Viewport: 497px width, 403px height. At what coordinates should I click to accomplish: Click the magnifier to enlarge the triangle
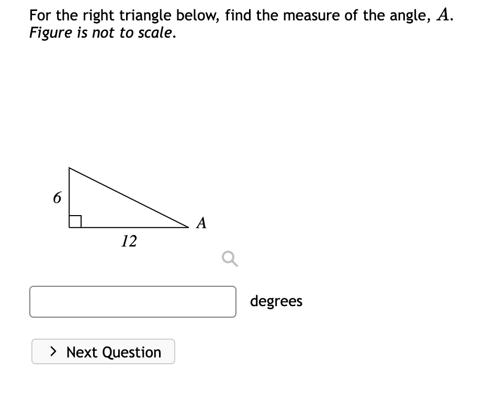coord(229,259)
